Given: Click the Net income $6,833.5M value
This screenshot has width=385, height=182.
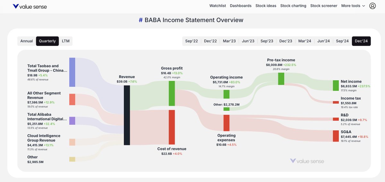Looking at the screenshot, I should [x=349, y=86].
